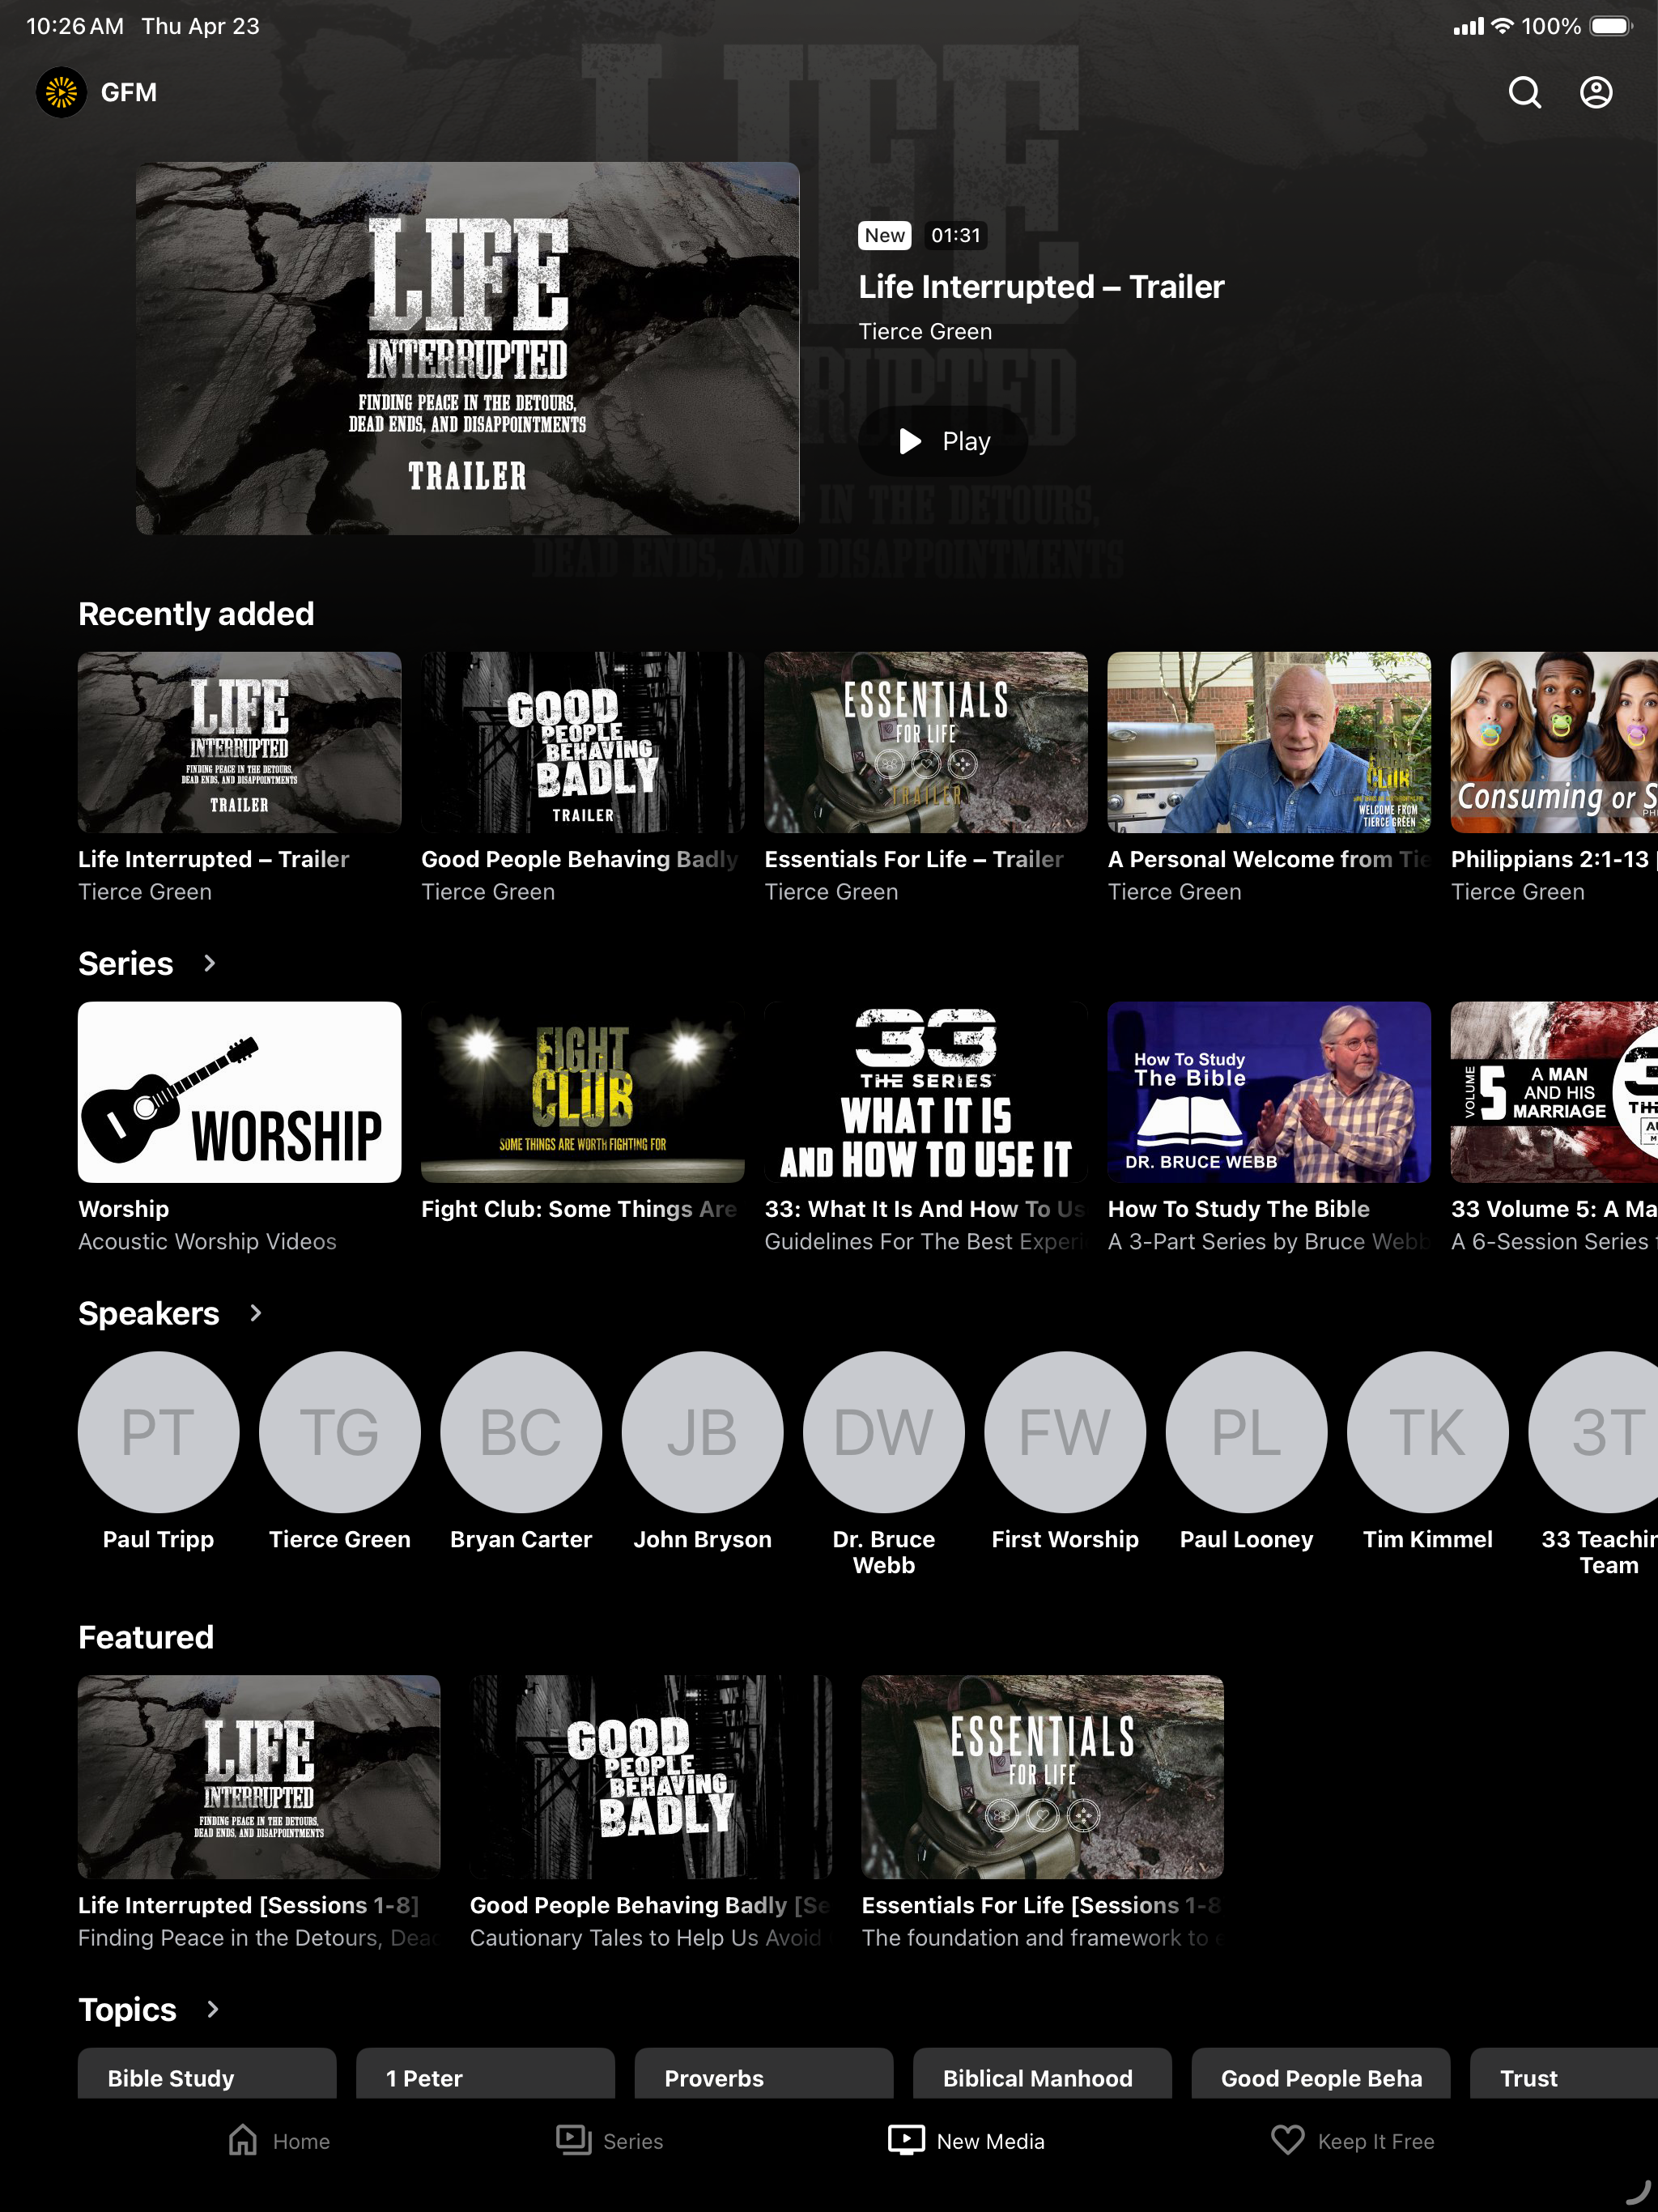Select speaker Tim Kimmel avatar
The image size is (1658, 2212).
coord(1428,1432)
